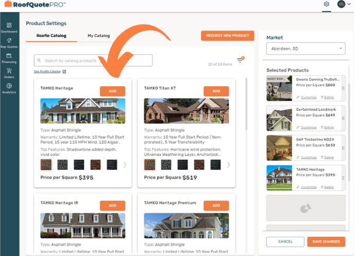The height and width of the screenshot is (256, 354).
Task: Click Owens Corning selected product thumbnail
Action: (x=279, y=88)
